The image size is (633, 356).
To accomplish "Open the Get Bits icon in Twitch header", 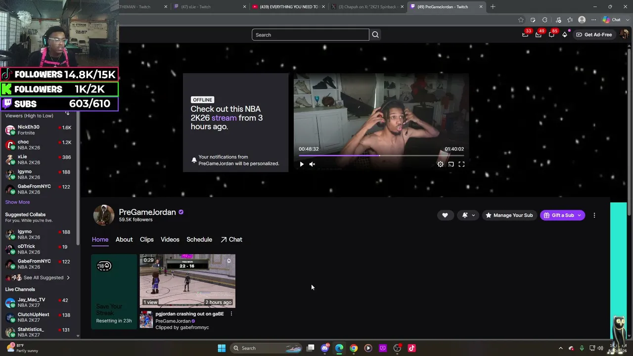I will coord(565,35).
